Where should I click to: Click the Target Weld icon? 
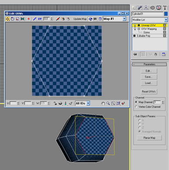[x=63, y=19]
